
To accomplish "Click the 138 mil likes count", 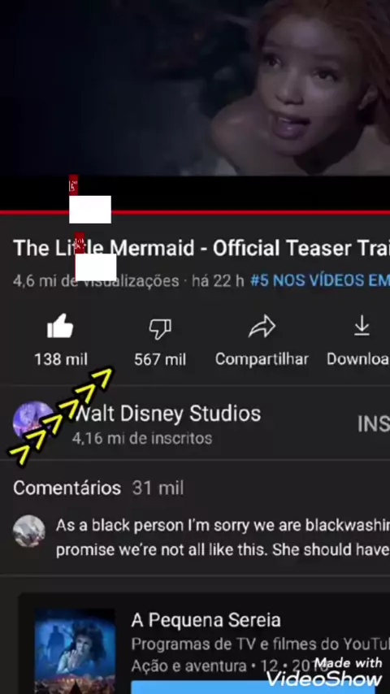I will click(61, 359).
